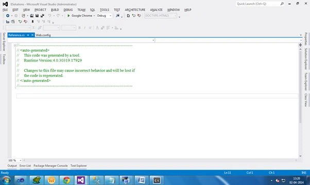Open the Output panel tab
The width and height of the screenshot is (310, 185).
click(x=12, y=166)
